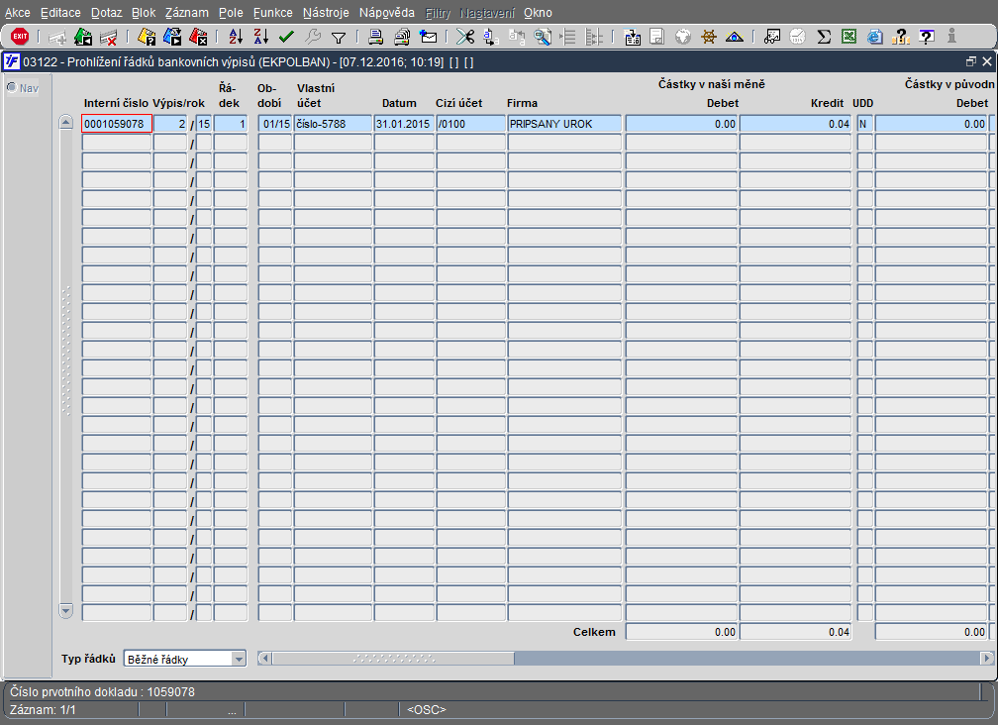The height and width of the screenshot is (725, 998).
Task: Click the copy field icon after the scissors
Action: [491, 37]
